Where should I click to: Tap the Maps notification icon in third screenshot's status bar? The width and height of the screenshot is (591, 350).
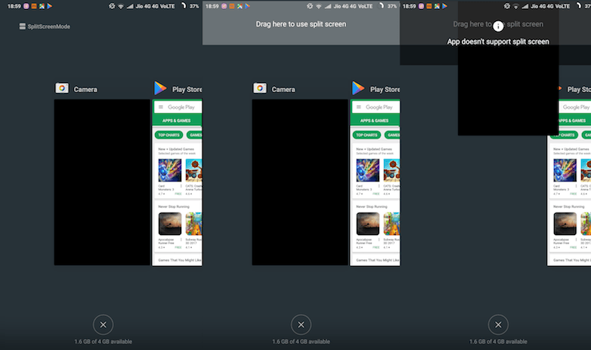[x=437, y=6]
